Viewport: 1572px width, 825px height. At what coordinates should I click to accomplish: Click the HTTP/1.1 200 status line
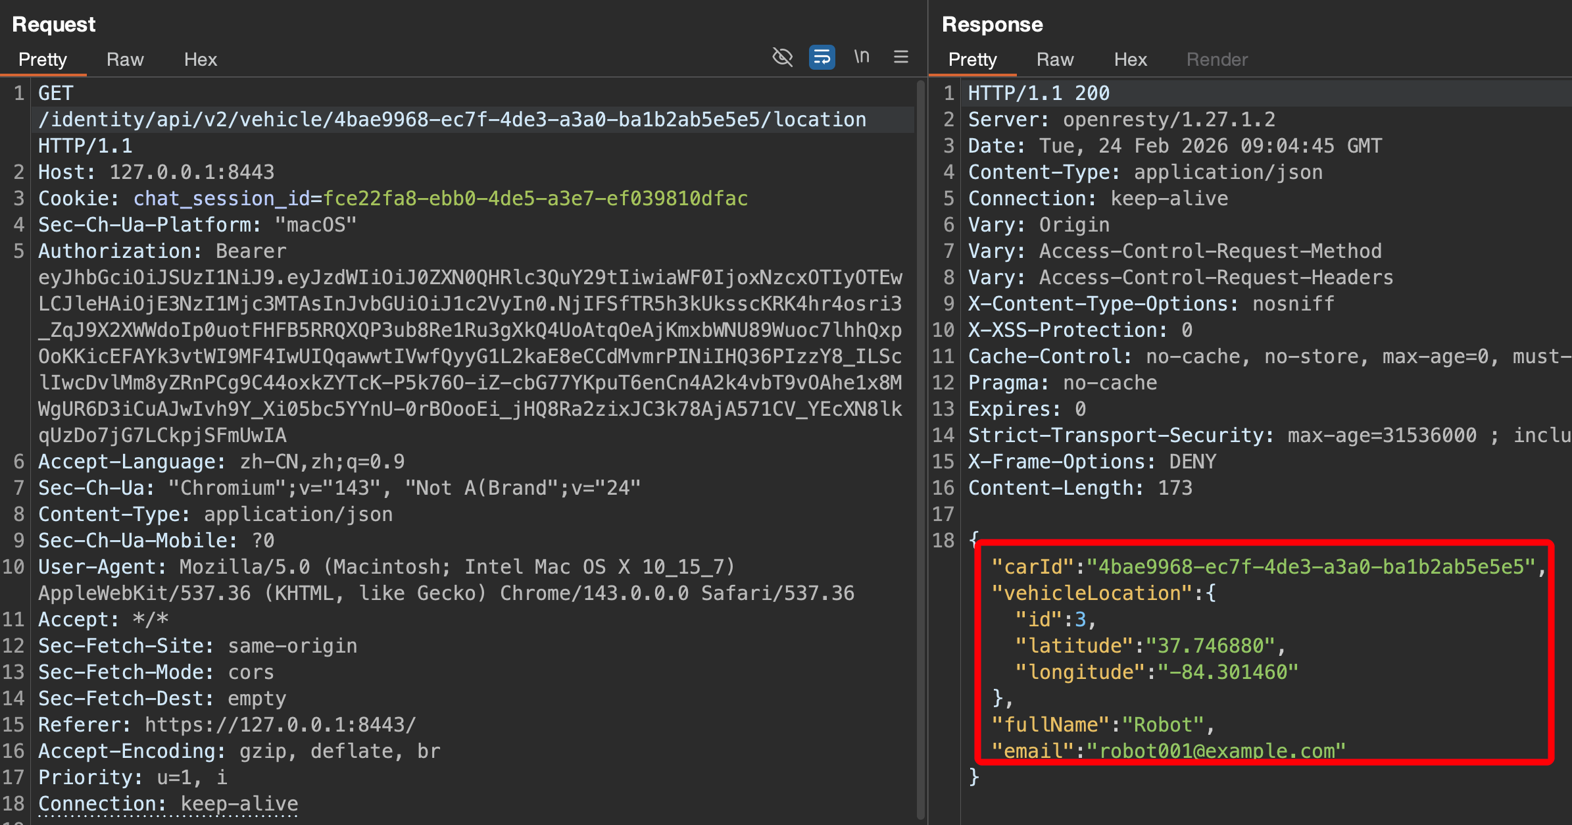coord(1039,93)
